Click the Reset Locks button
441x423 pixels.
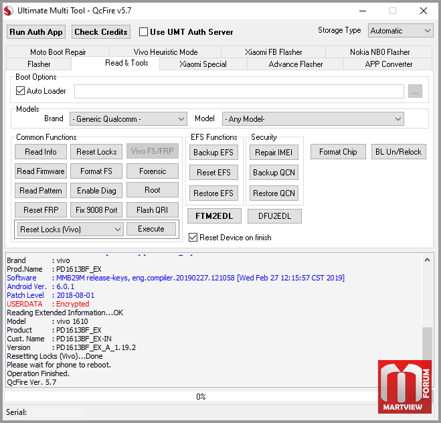tap(96, 152)
